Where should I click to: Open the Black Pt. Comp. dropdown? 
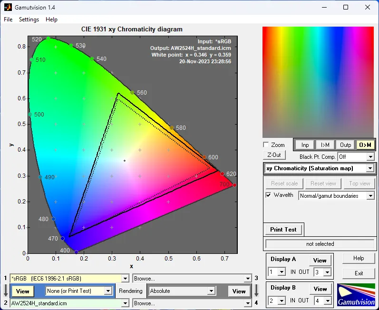(370, 157)
